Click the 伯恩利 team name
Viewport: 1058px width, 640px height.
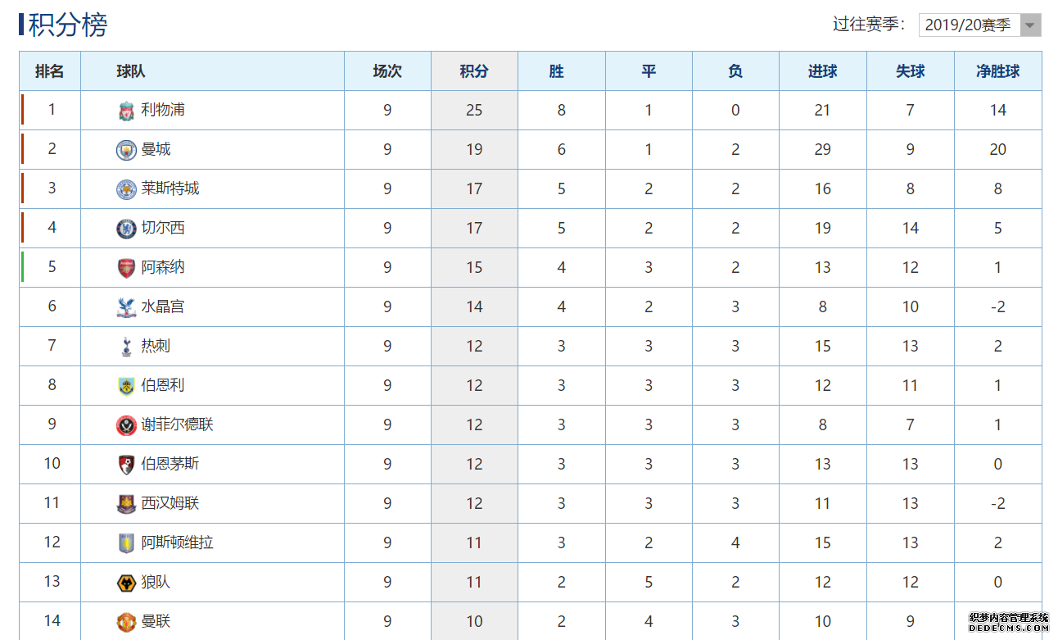pyautogui.click(x=162, y=385)
